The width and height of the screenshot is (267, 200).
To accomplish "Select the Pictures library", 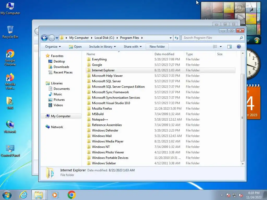I will 57,100.
